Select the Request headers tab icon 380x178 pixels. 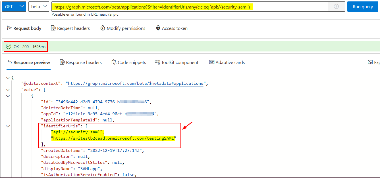pos(53,28)
